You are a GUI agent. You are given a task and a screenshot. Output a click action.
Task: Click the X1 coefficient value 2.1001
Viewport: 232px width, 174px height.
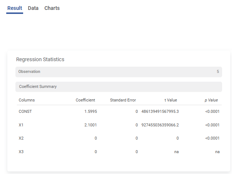[x=90, y=125]
